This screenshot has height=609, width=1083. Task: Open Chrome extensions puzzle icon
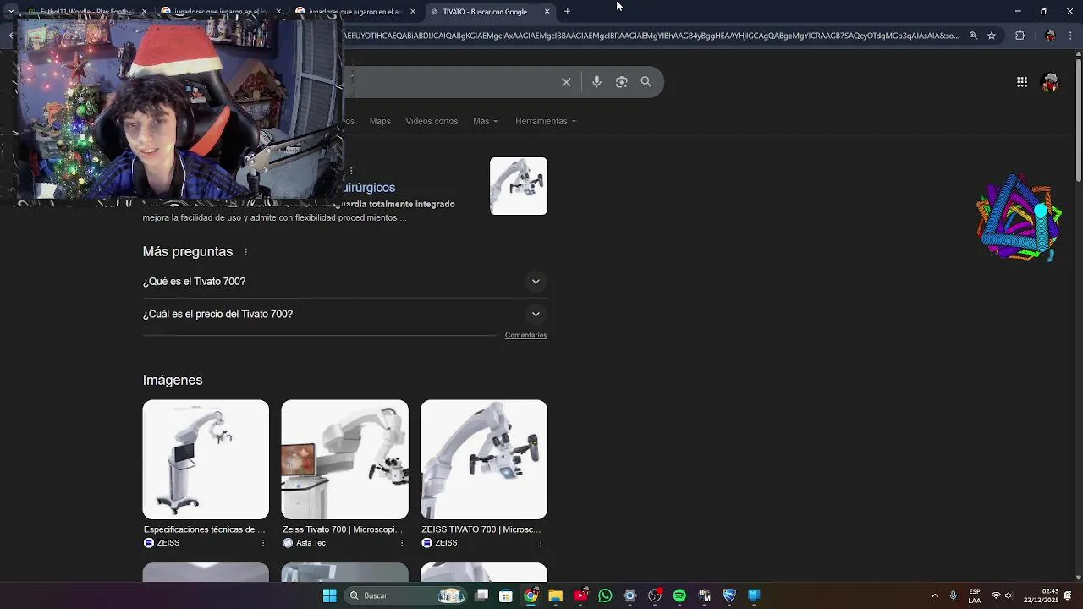(1020, 36)
